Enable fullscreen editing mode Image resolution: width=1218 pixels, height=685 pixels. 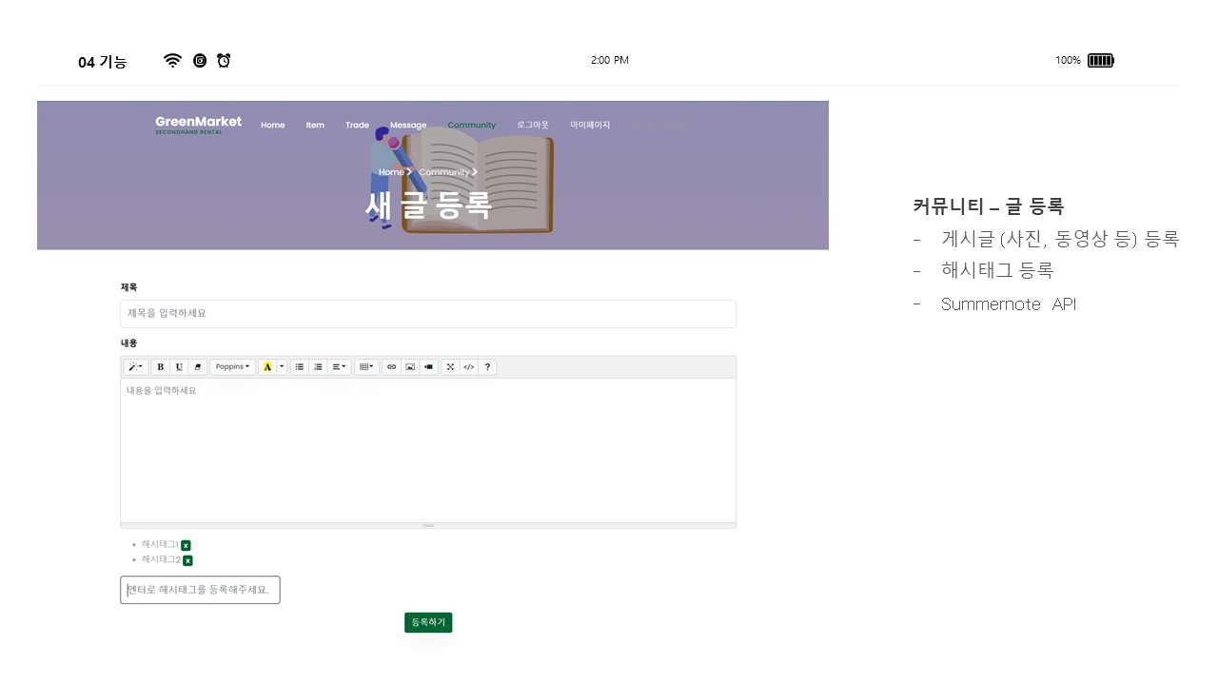[x=450, y=366]
